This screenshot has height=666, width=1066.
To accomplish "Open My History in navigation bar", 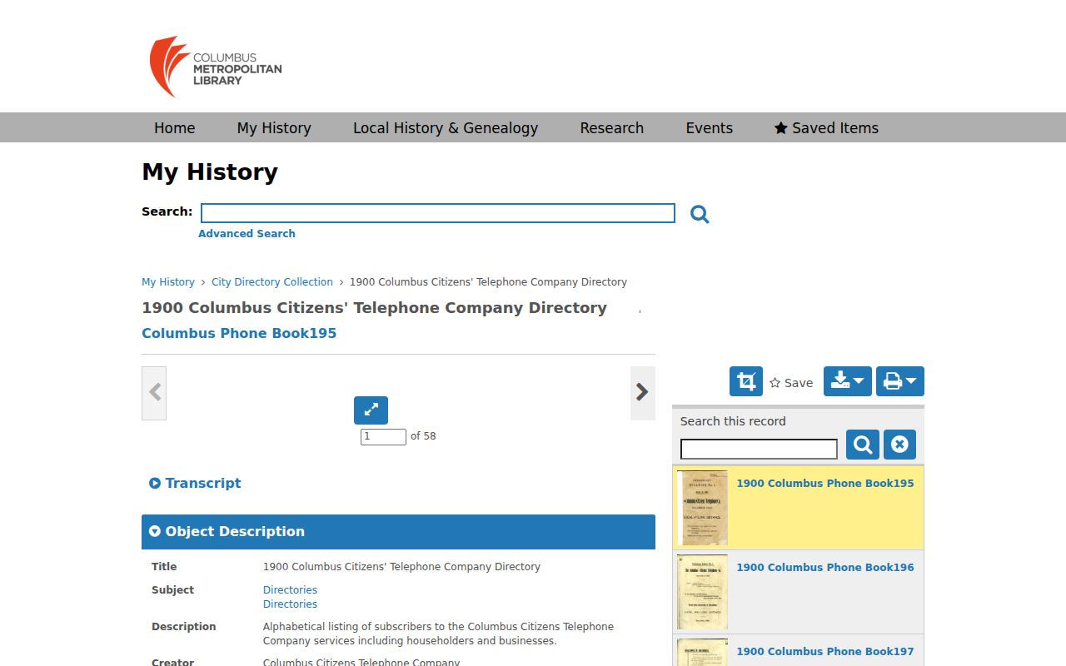I will pos(274,127).
